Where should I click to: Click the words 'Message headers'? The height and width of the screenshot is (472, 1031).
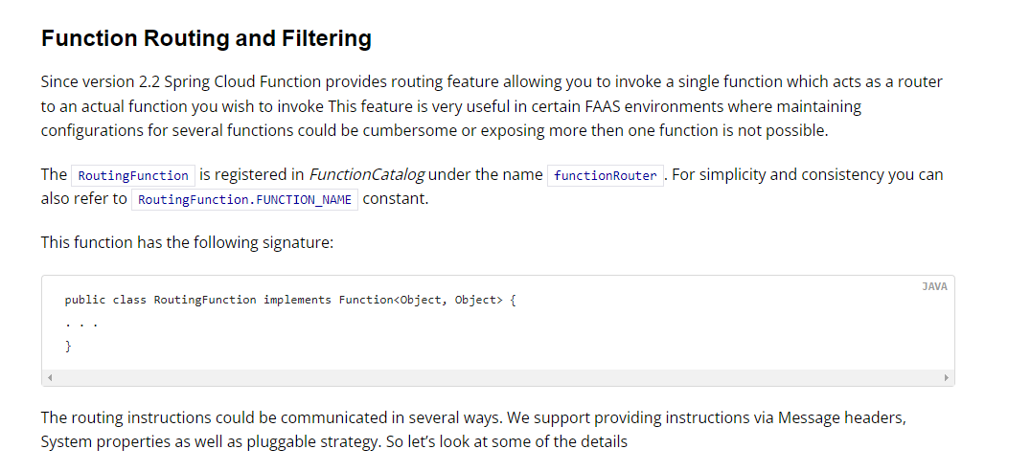(841, 417)
